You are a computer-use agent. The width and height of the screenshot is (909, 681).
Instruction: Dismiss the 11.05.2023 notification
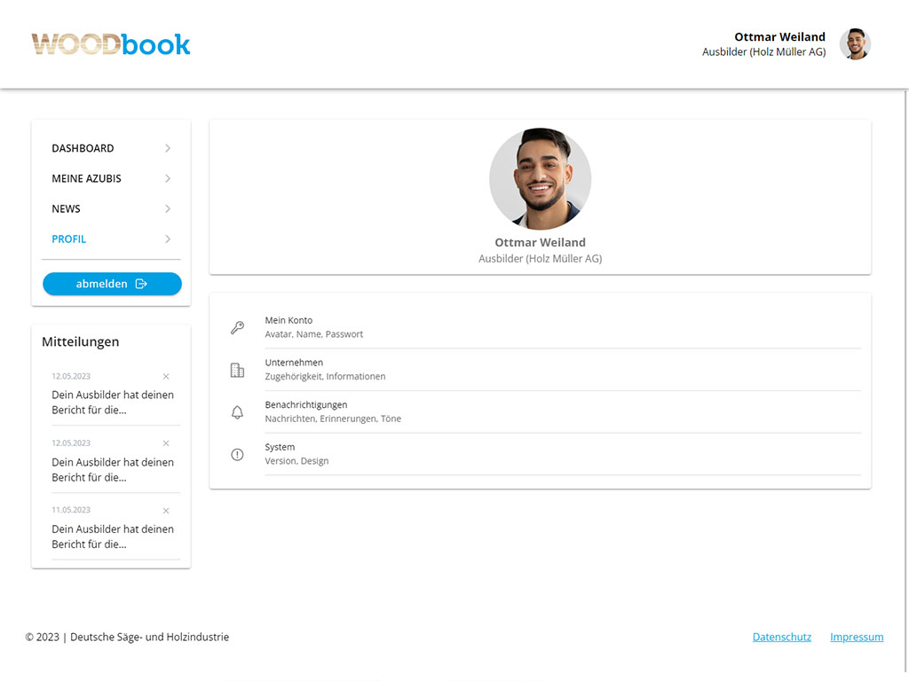tap(166, 511)
